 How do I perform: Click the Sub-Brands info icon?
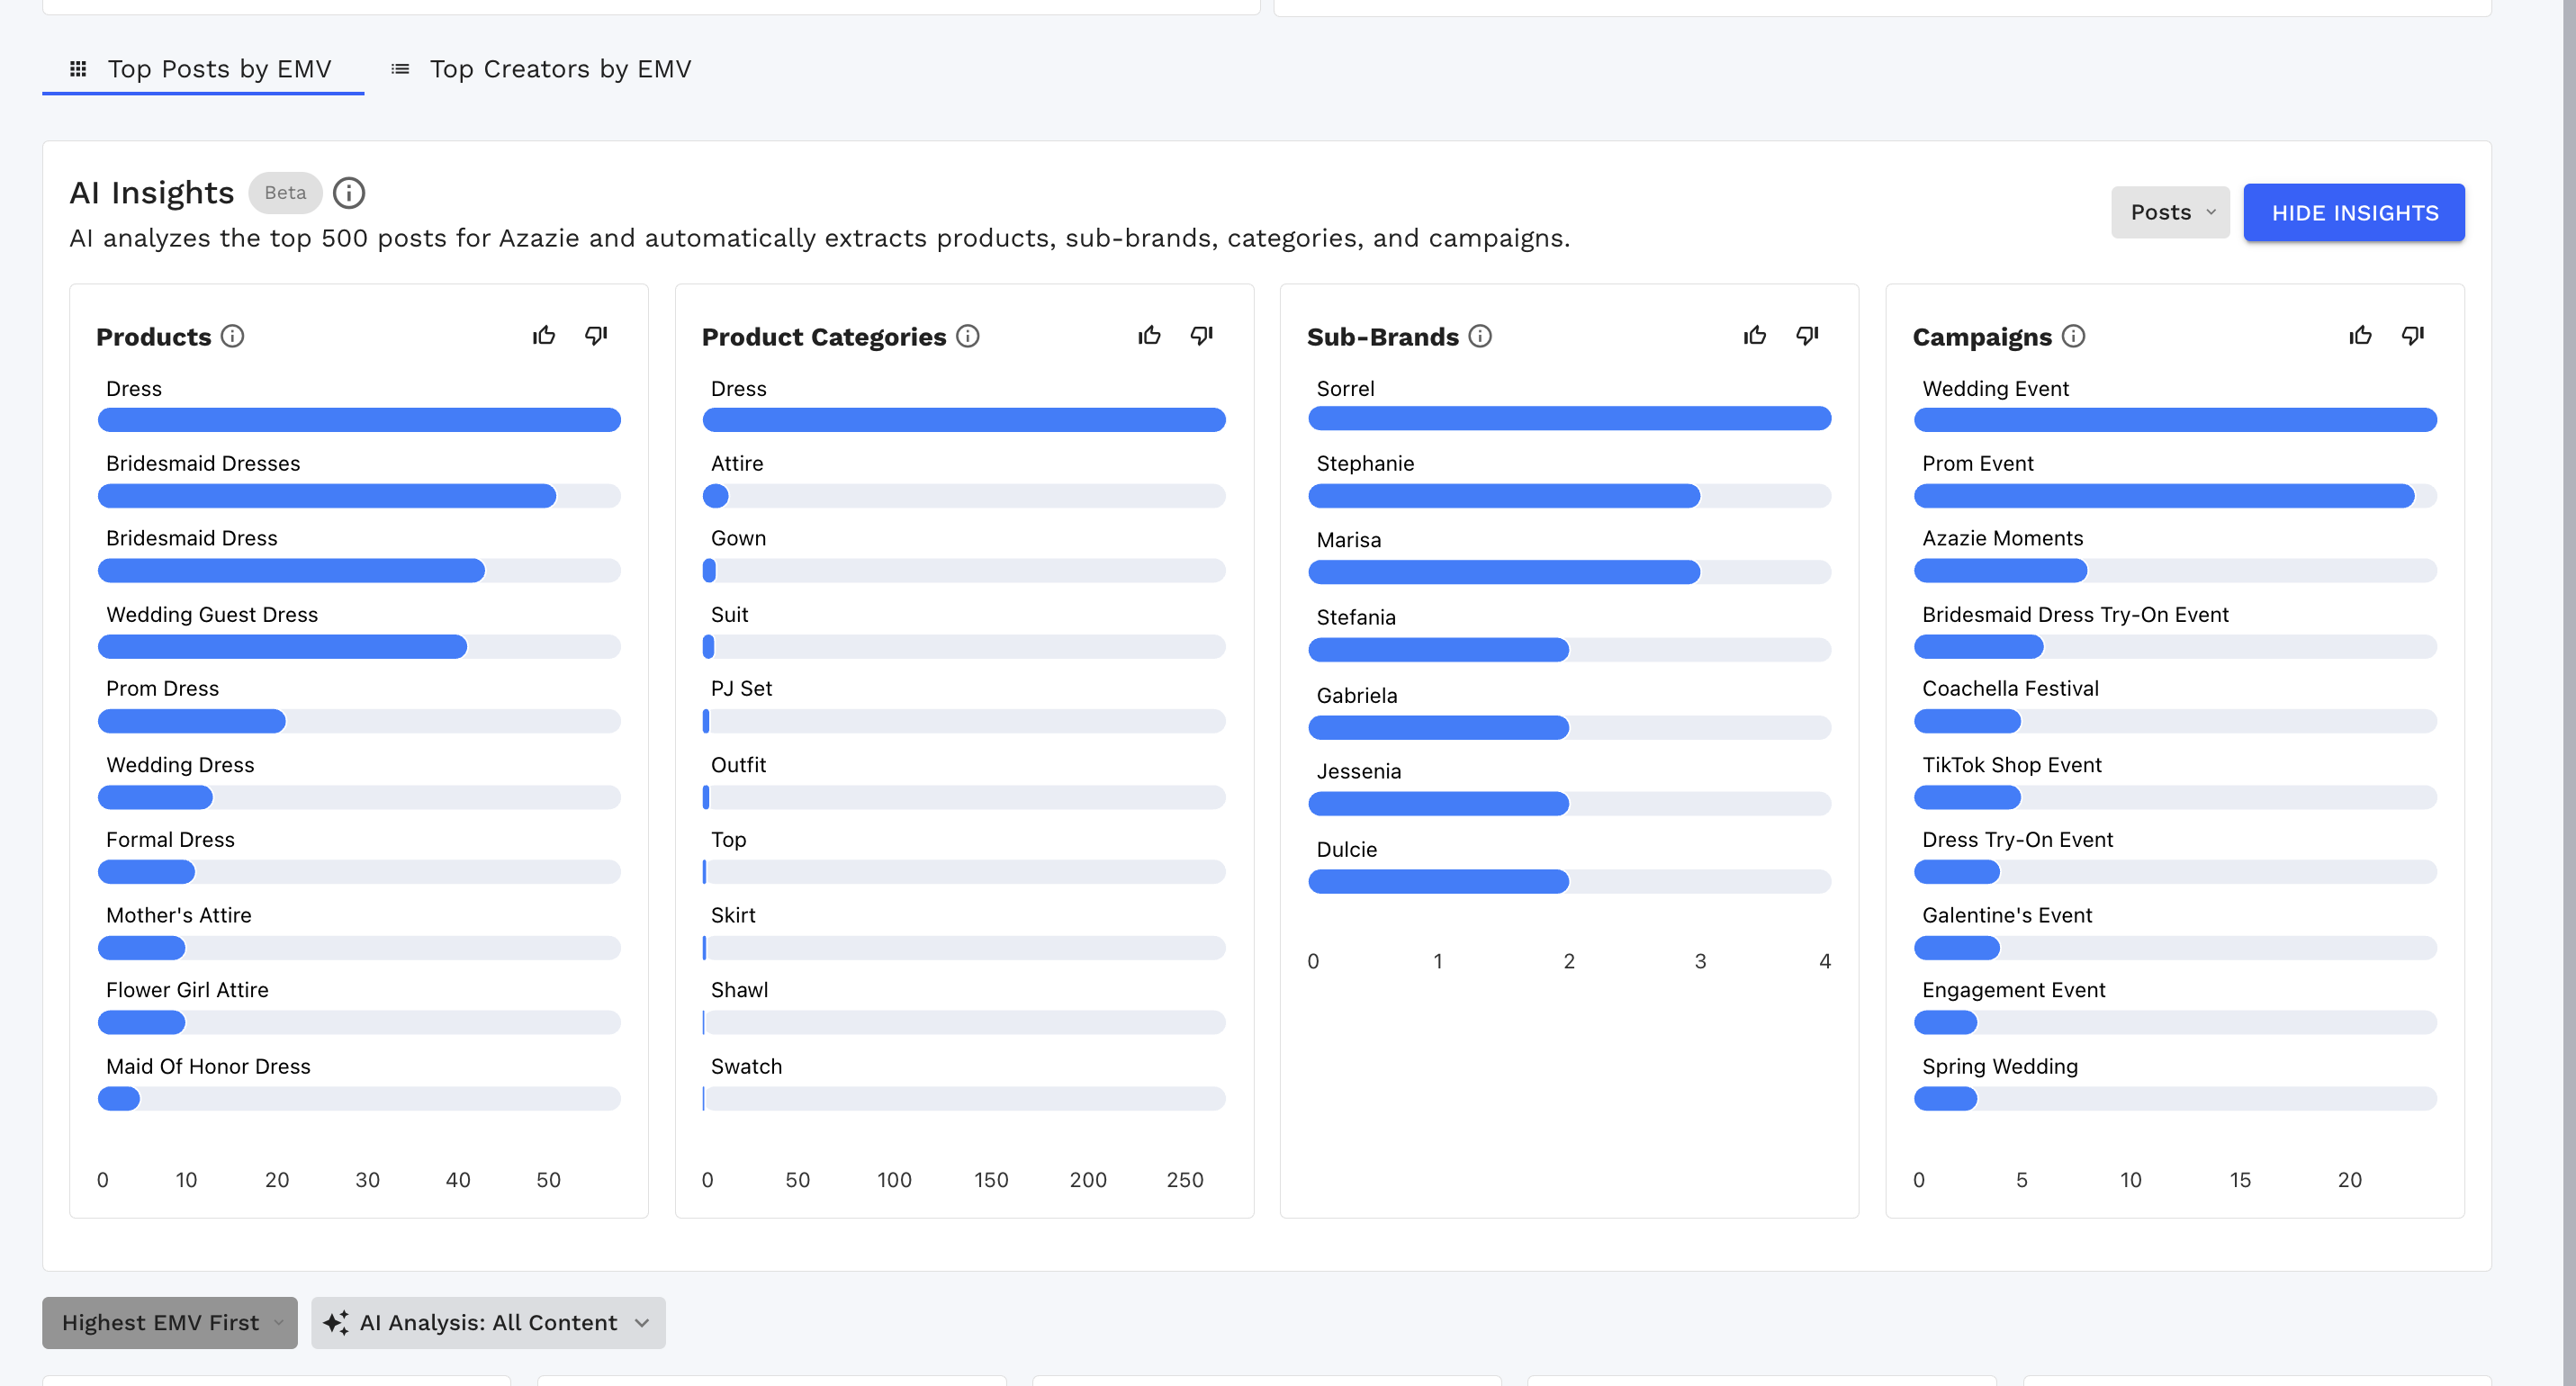[x=1480, y=336]
